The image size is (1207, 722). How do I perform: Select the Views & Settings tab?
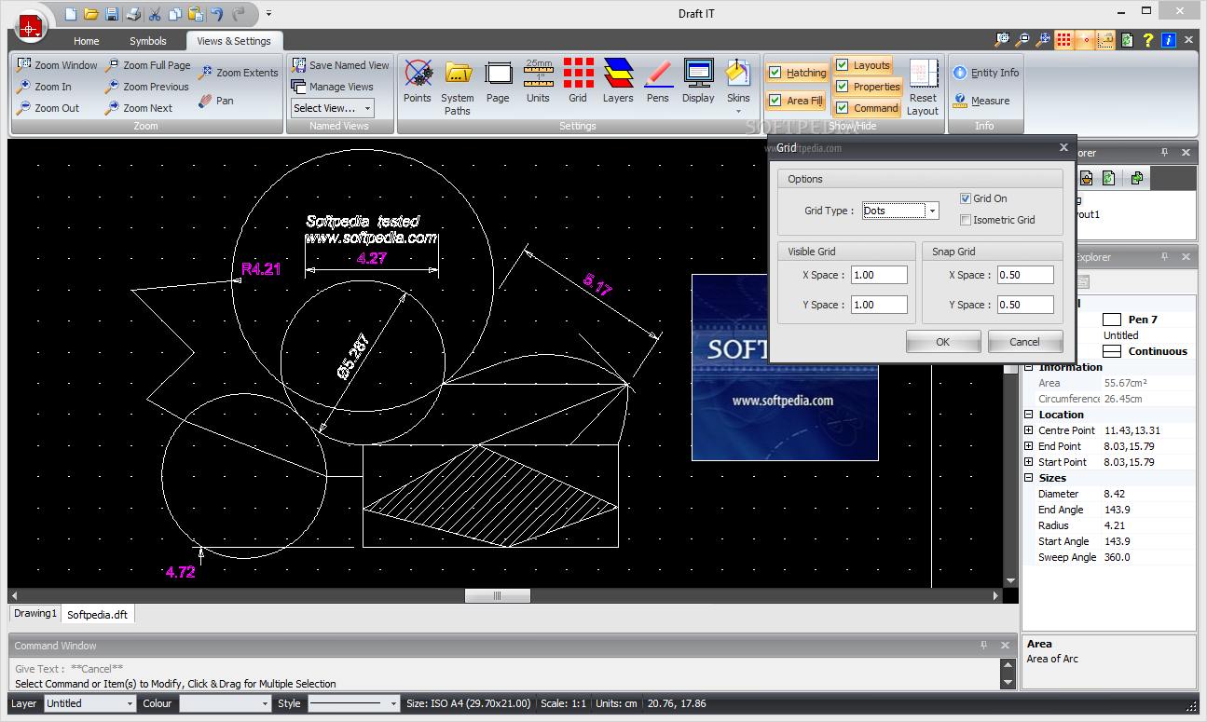click(x=234, y=41)
